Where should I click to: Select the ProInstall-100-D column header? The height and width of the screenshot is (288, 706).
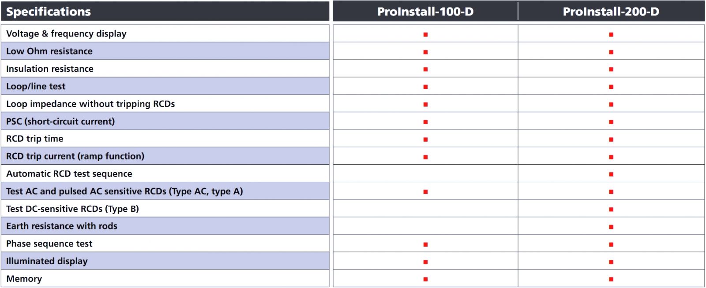click(x=425, y=11)
